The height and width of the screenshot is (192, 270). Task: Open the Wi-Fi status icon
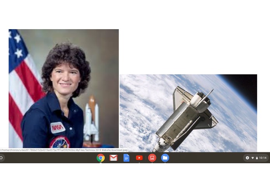pos(253,158)
